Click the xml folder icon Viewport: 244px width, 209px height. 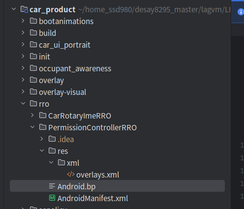tap(61, 162)
